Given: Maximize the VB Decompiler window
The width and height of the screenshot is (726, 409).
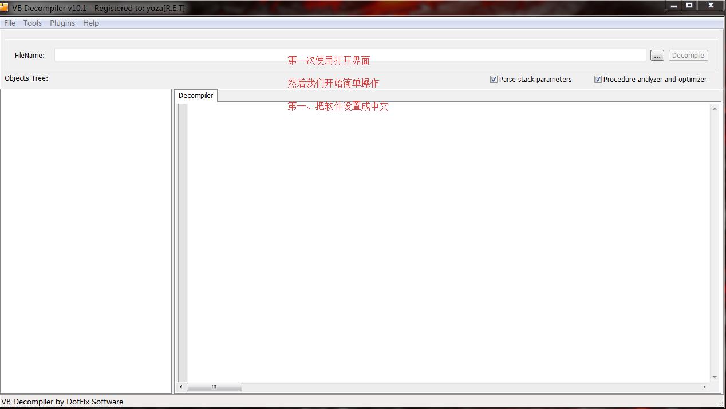Looking at the screenshot, I should click(x=690, y=5).
